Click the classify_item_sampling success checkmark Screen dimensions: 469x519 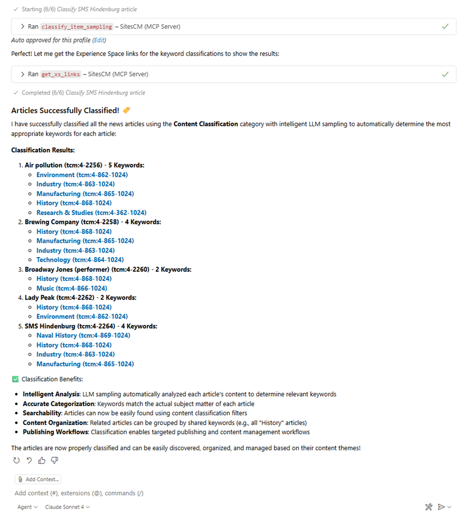445,27
